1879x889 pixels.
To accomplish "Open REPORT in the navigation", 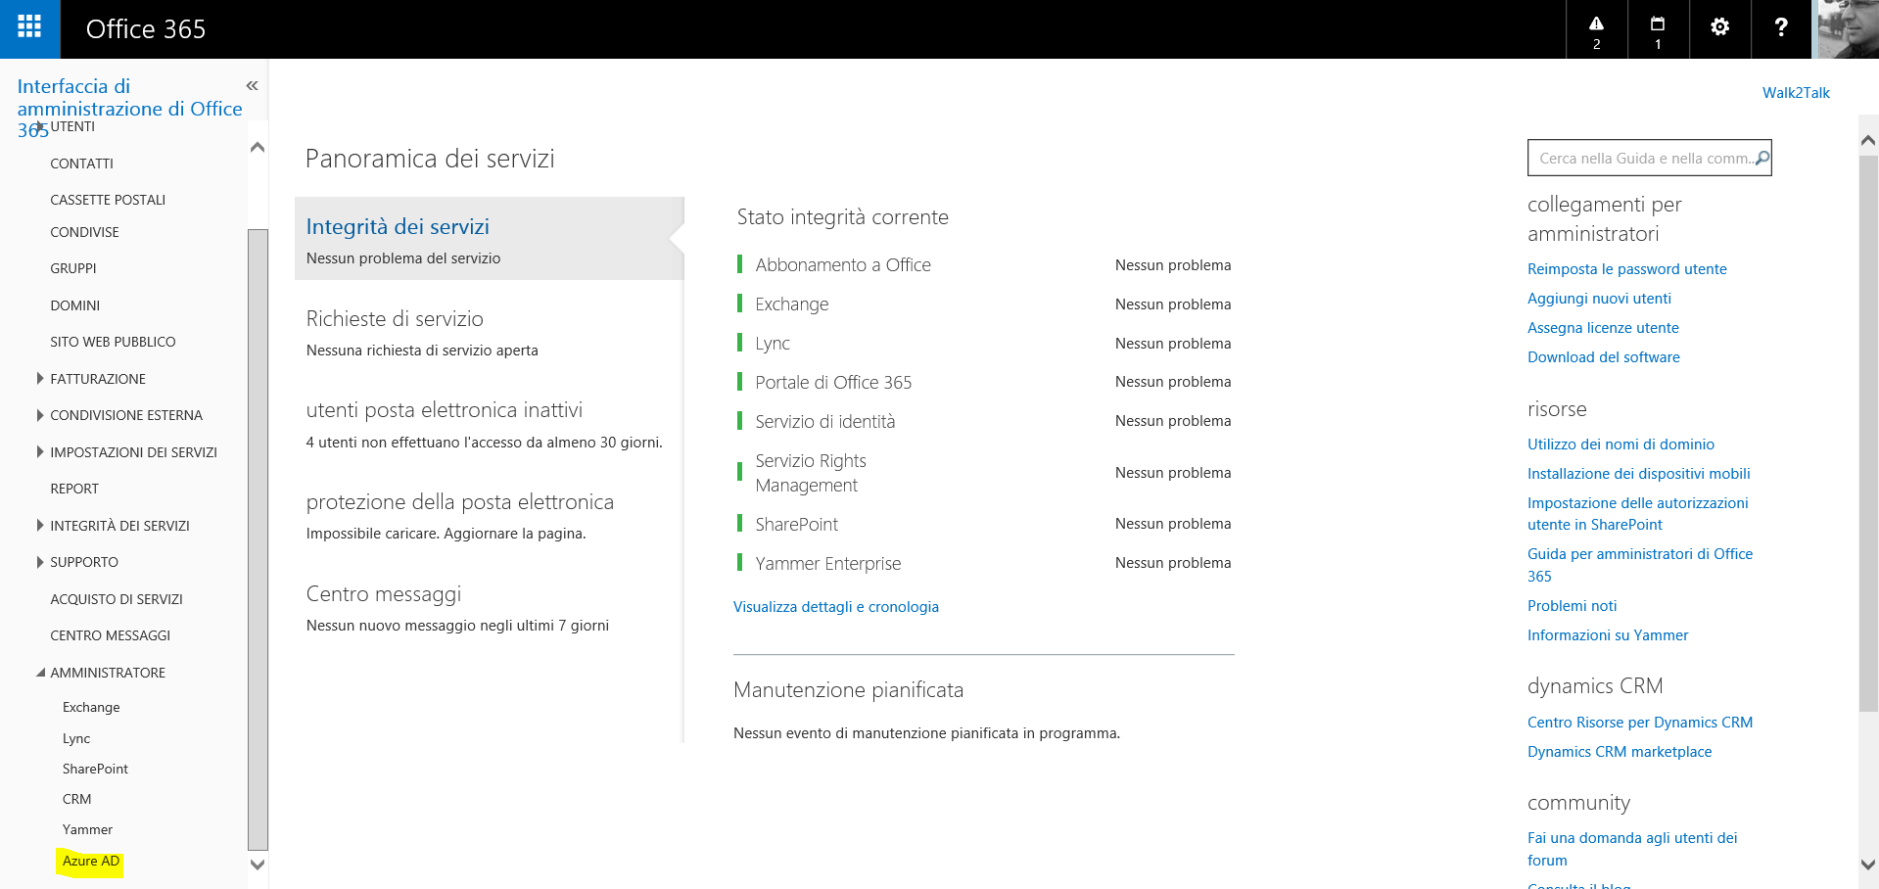I will 74,489.
